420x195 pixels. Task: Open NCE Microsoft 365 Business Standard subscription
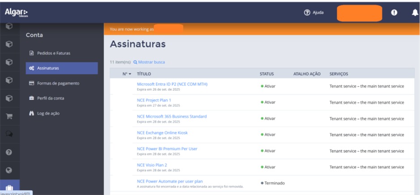pos(171,116)
